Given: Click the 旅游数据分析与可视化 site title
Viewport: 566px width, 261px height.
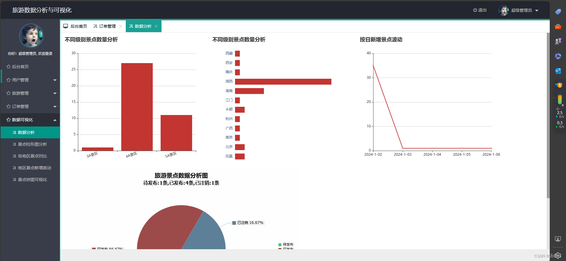Looking at the screenshot, I should (x=42, y=10).
